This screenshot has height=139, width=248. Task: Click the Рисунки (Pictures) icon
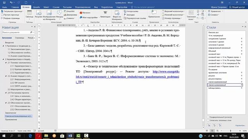pyautogui.click(x=38, y=14)
